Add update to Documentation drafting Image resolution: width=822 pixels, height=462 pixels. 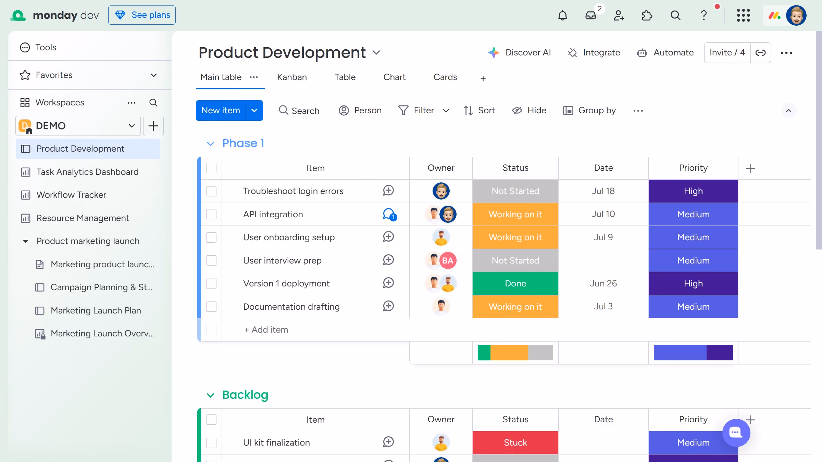pos(388,306)
